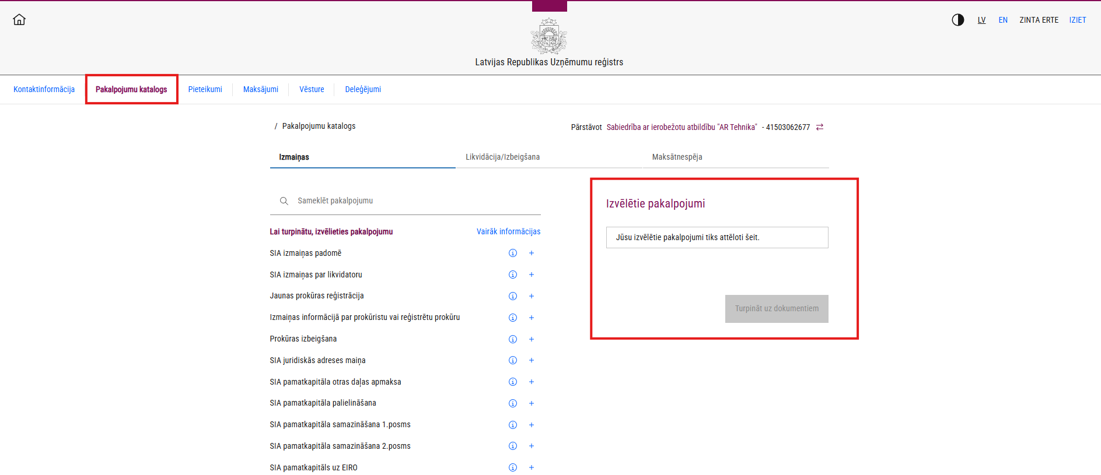Switch language to EN
This screenshot has width=1101, height=475.
pos(1003,20)
